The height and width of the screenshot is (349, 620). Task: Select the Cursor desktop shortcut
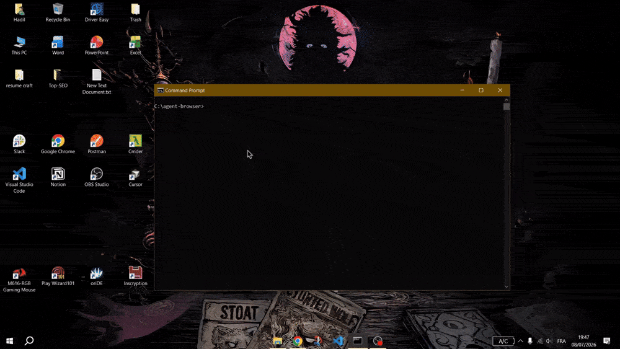point(135,177)
